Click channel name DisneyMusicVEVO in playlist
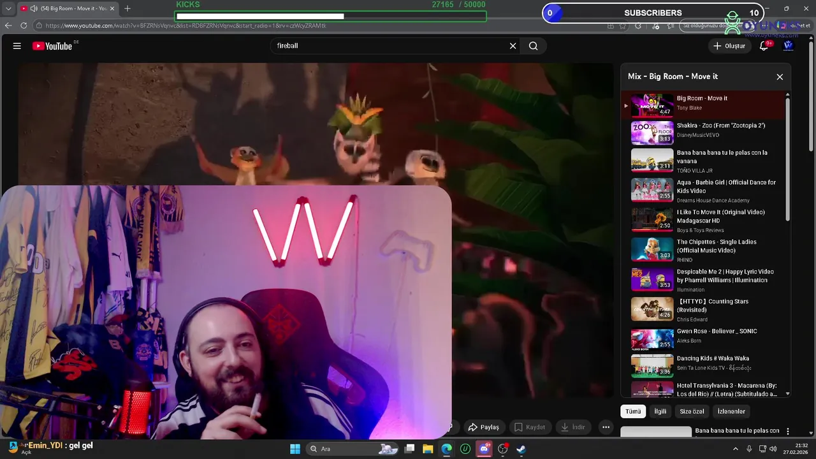Screen dimensions: 816x459 click(x=698, y=135)
